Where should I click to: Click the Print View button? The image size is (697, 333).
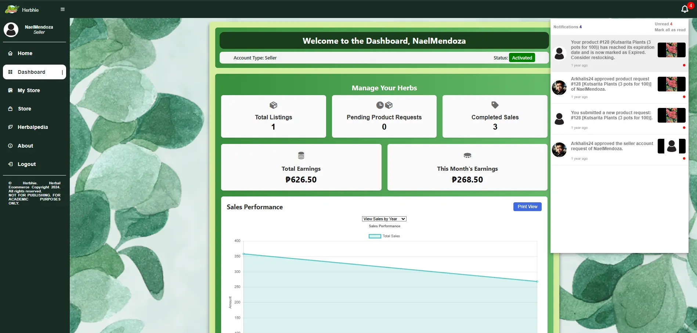pyautogui.click(x=527, y=207)
